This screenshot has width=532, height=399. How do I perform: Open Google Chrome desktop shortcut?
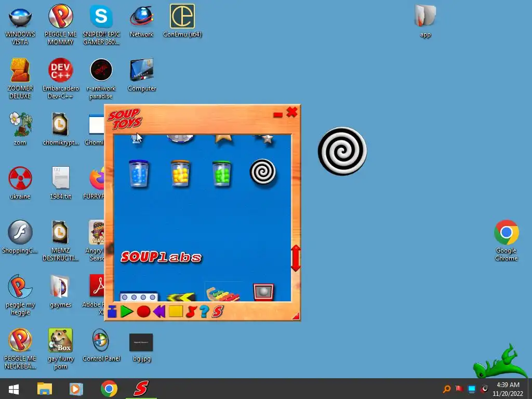tap(506, 241)
